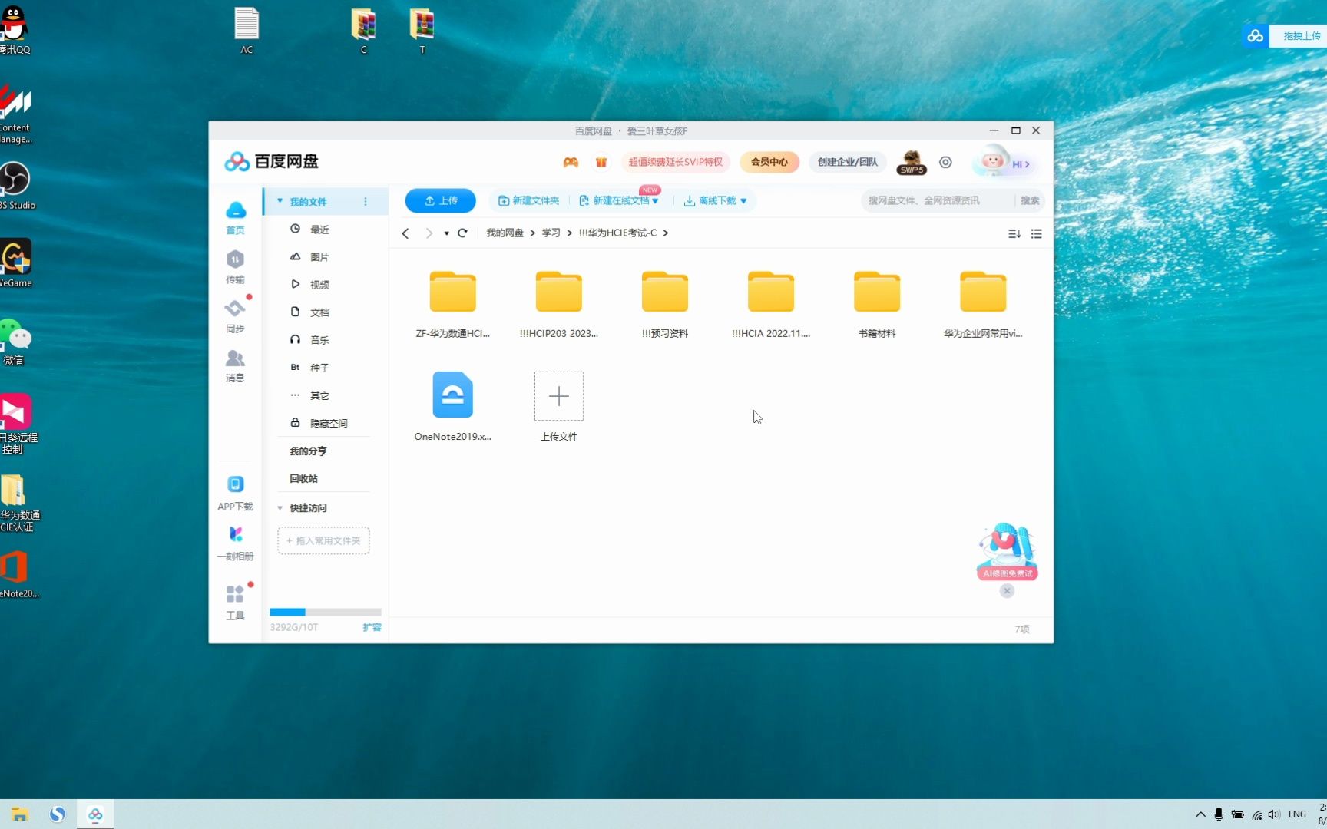Screen dimensions: 1327x829
Task: Open the 传输 transfer panel icon
Action: [235, 267]
